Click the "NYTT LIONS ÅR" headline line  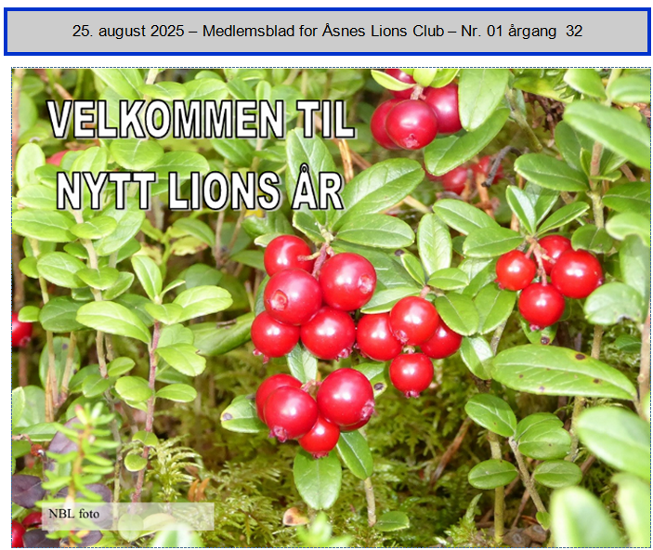tap(200, 190)
